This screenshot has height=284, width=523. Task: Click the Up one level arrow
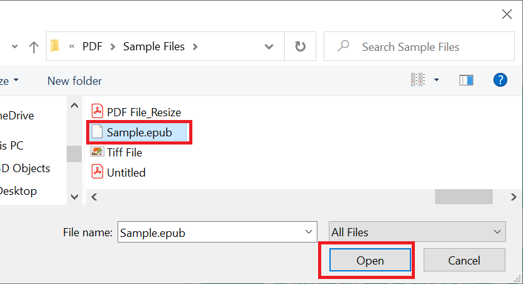click(34, 47)
